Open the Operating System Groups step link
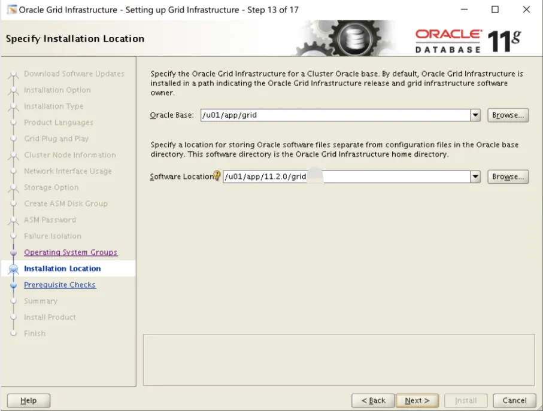The image size is (543, 411). (70, 252)
